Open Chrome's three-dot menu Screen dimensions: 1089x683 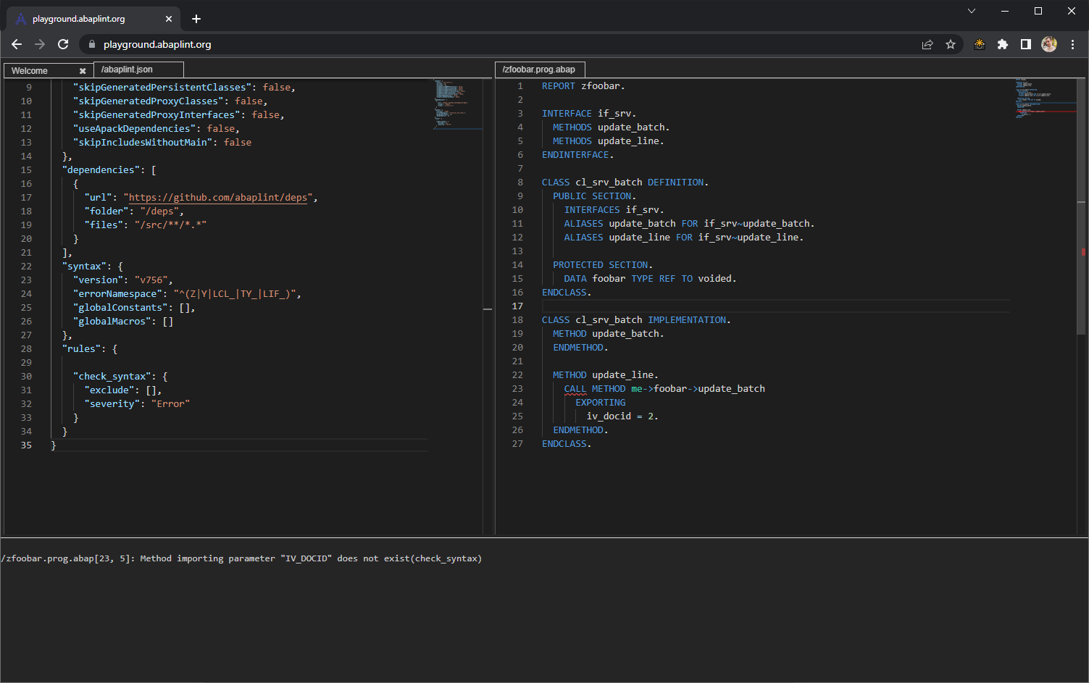click(x=1073, y=44)
